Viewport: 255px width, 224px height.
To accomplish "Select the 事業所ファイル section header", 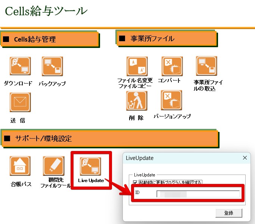I will point(166,38).
